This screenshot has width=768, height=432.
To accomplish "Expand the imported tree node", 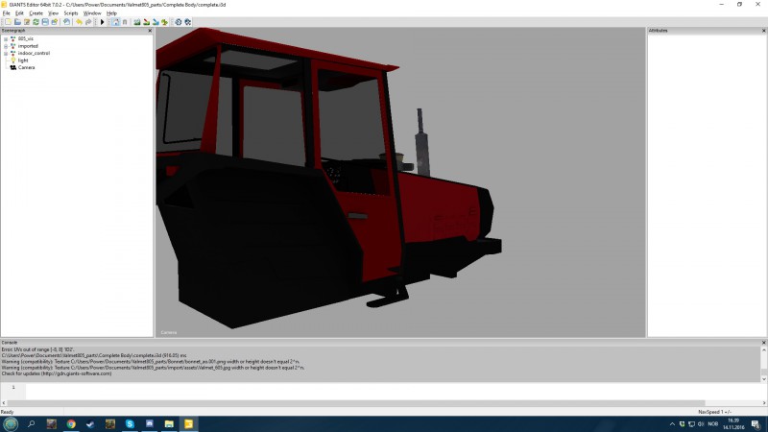I will [6, 46].
